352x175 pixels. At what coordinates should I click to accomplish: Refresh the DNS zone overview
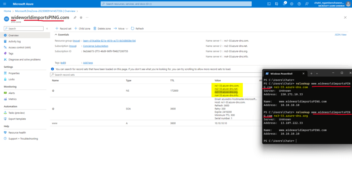[x=137, y=29]
